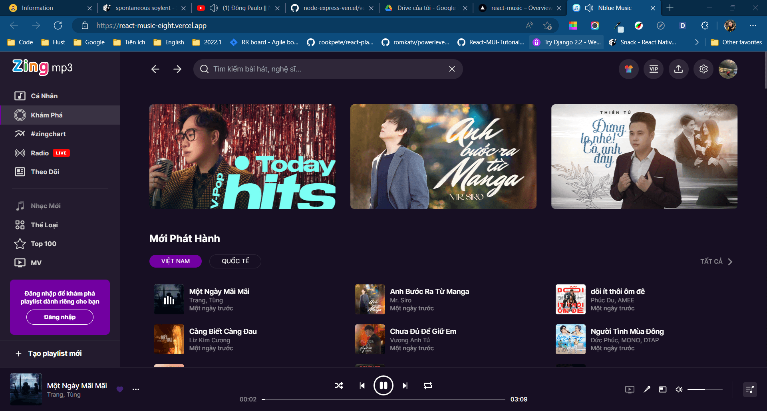Play Một Ngày Mãi Mãi from list

169,300
